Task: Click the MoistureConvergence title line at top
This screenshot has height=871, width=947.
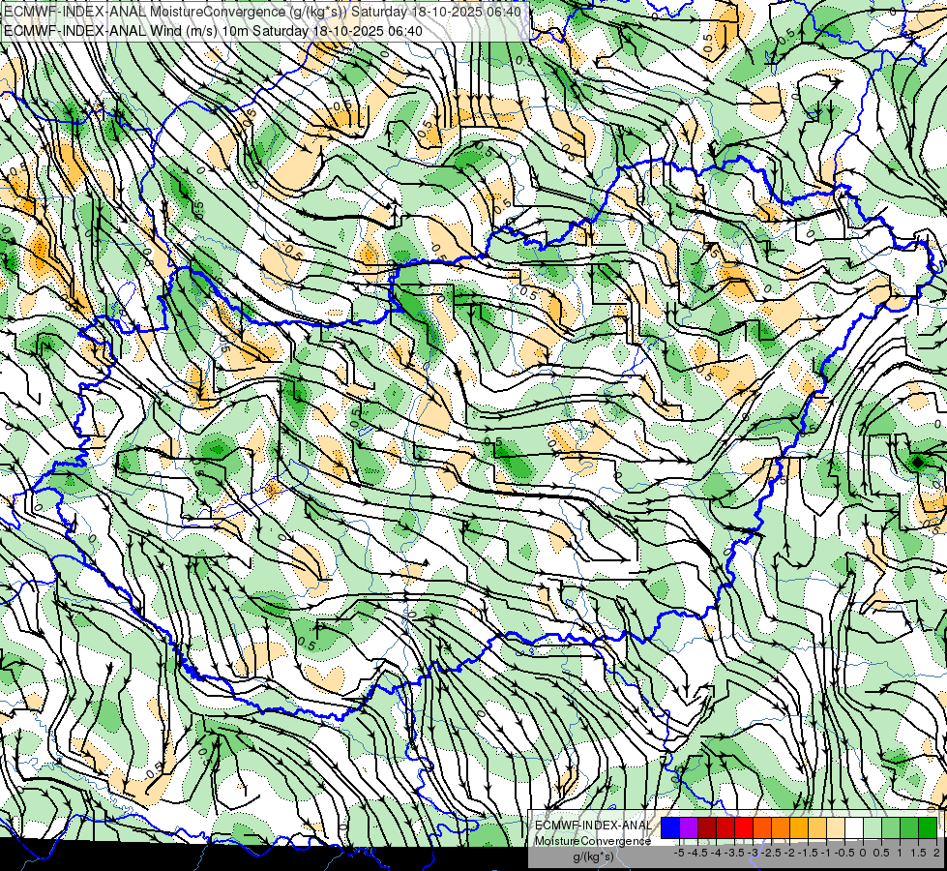Action: pyautogui.click(x=262, y=12)
